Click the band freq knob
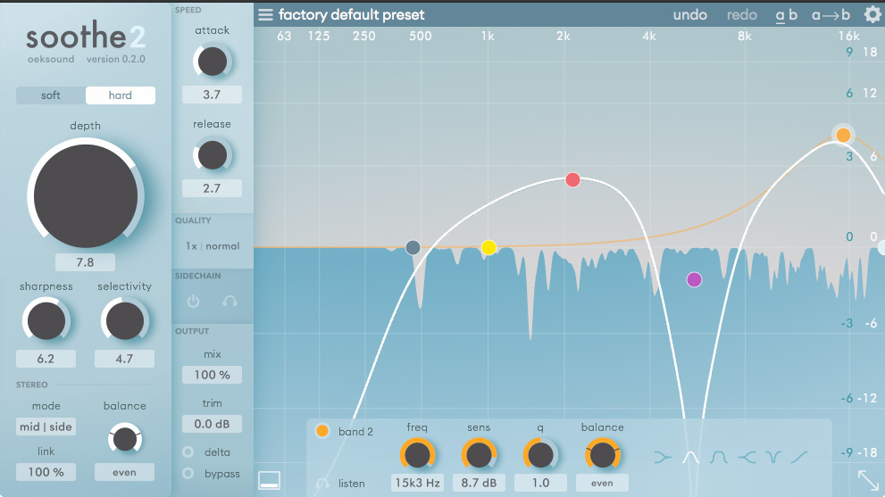The width and height of the screenshot is (885, 497). coord(417,455)
